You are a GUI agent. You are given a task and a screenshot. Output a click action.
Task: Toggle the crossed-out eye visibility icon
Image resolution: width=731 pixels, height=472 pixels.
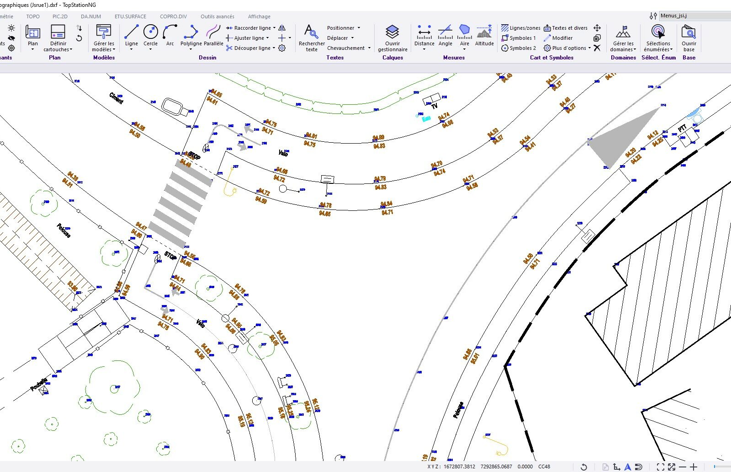[x=11, y=38]
